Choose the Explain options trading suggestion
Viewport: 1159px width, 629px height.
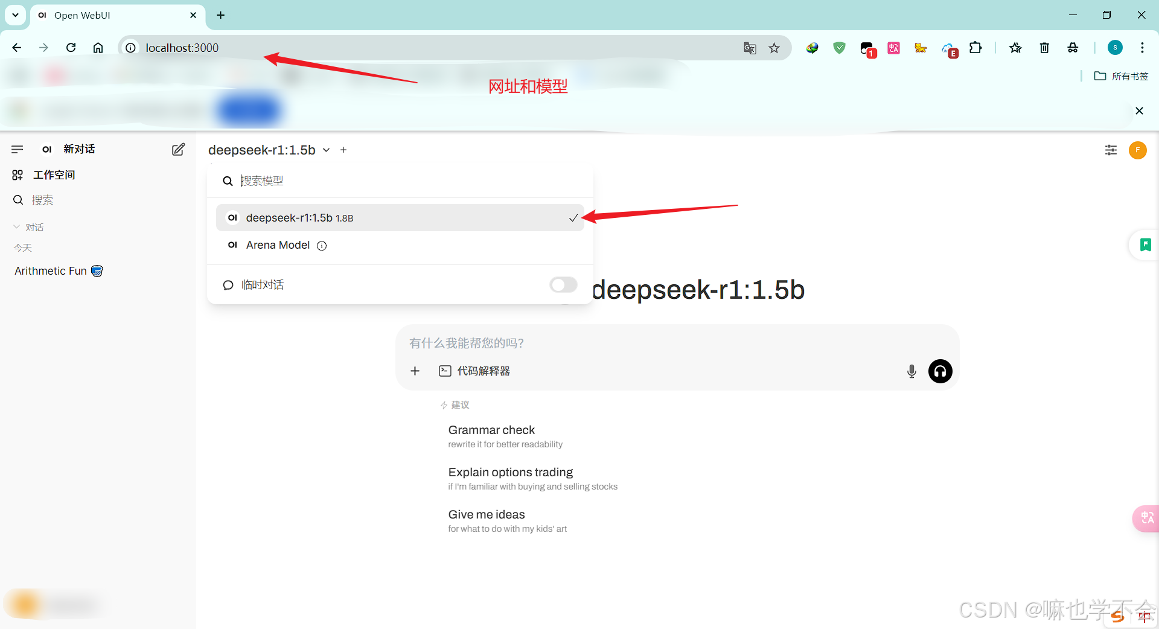pos(532,479)
